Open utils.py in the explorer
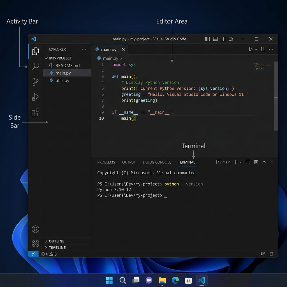 coord(67,80)
